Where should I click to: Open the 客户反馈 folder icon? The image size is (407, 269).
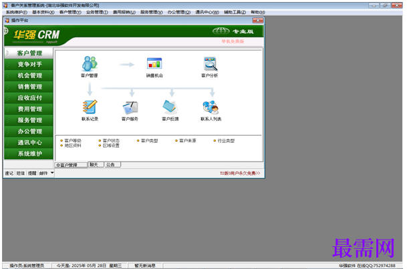click(x=170, y=107)
